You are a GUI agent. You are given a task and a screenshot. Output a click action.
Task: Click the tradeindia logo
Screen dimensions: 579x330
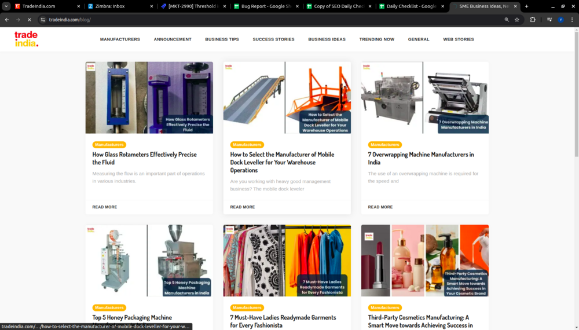tap(26, 39)
